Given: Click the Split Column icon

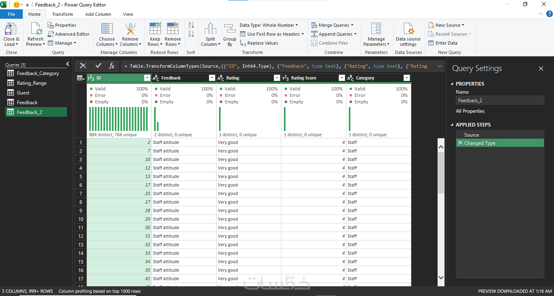Looking at the screenshot, I should 210,29.
